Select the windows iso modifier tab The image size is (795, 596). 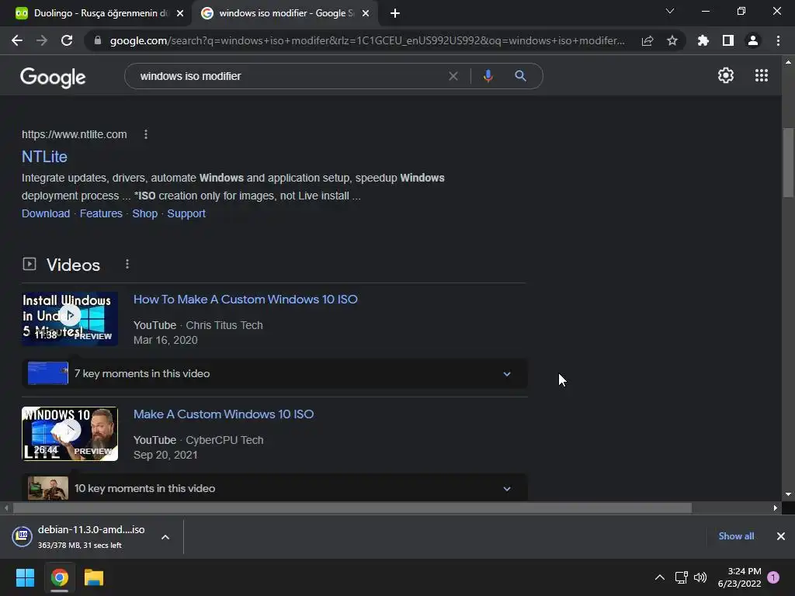coord(284,13)
